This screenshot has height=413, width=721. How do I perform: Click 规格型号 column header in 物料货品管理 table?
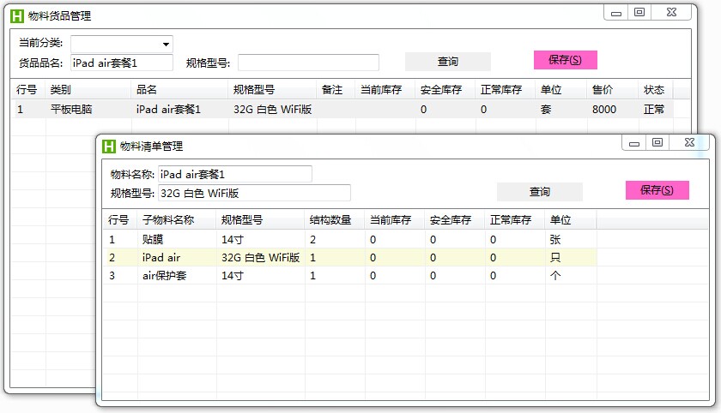[x=272, y=90]
